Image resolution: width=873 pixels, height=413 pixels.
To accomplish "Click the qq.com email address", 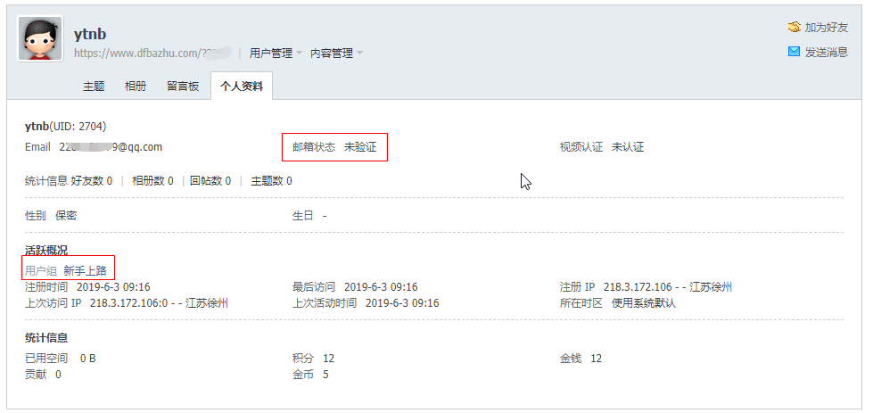I will point(111,147).
